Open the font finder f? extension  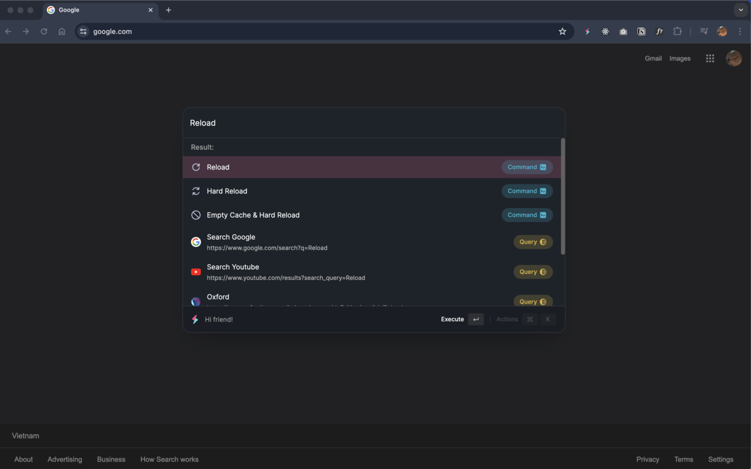pyautogui.click(x=659, y=32)
